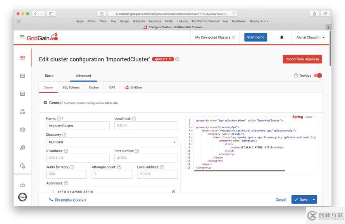Open the activity history clock sidebar icon
The width and height of the screenshot is (345, 224).
22,165
